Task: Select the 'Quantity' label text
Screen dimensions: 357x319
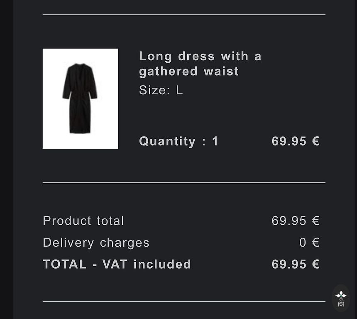Action: 167,141
